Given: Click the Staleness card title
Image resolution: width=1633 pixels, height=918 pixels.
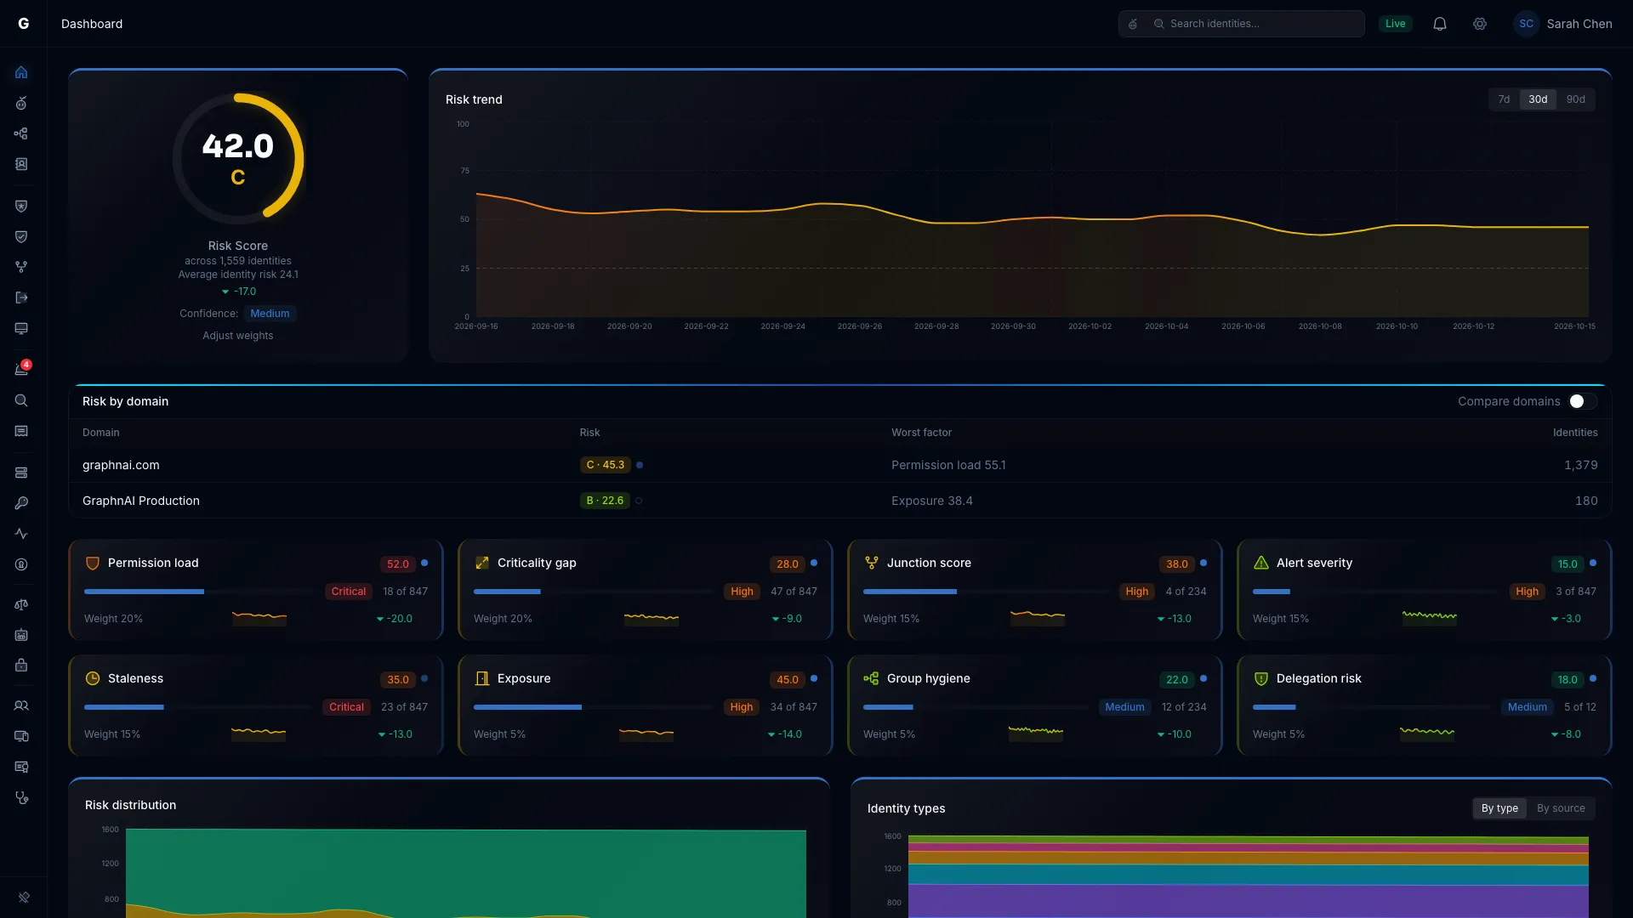Looking at the screenshot, I should pos(135,678).
